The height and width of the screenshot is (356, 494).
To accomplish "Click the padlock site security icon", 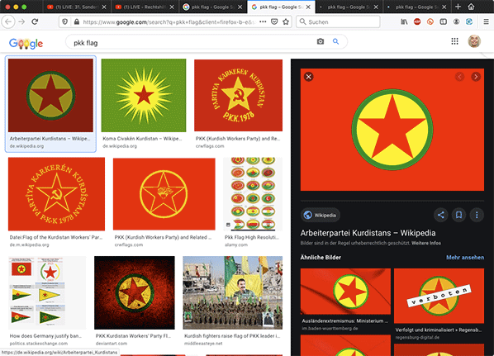I will pos(77,21).
